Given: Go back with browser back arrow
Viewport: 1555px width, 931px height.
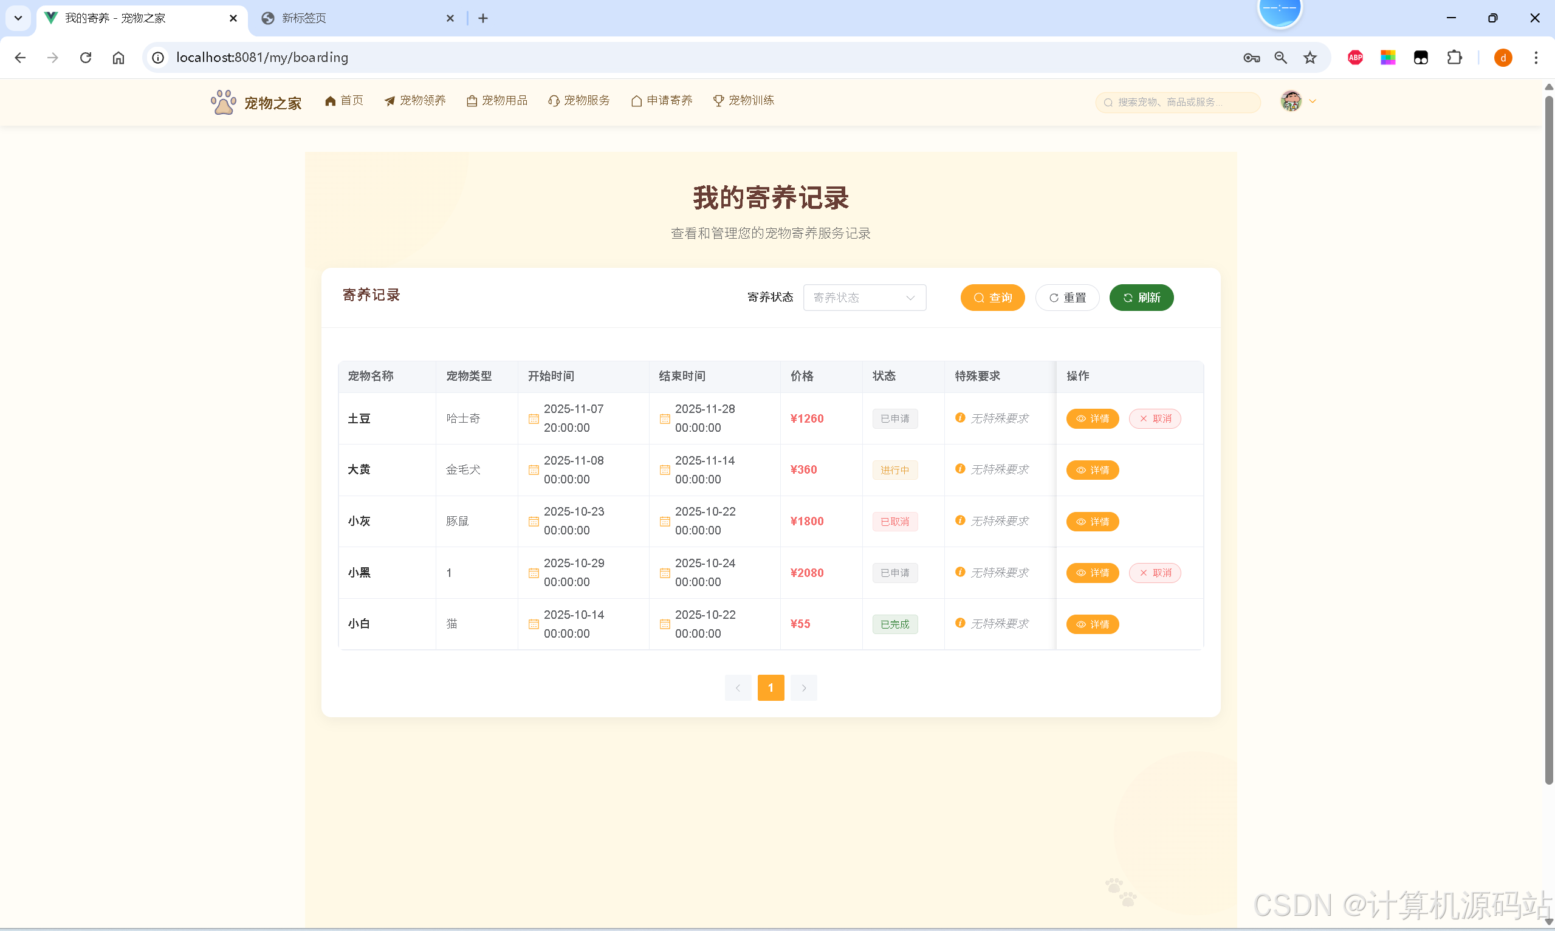Looking at the screenshot, I should [x=20, y=58].
